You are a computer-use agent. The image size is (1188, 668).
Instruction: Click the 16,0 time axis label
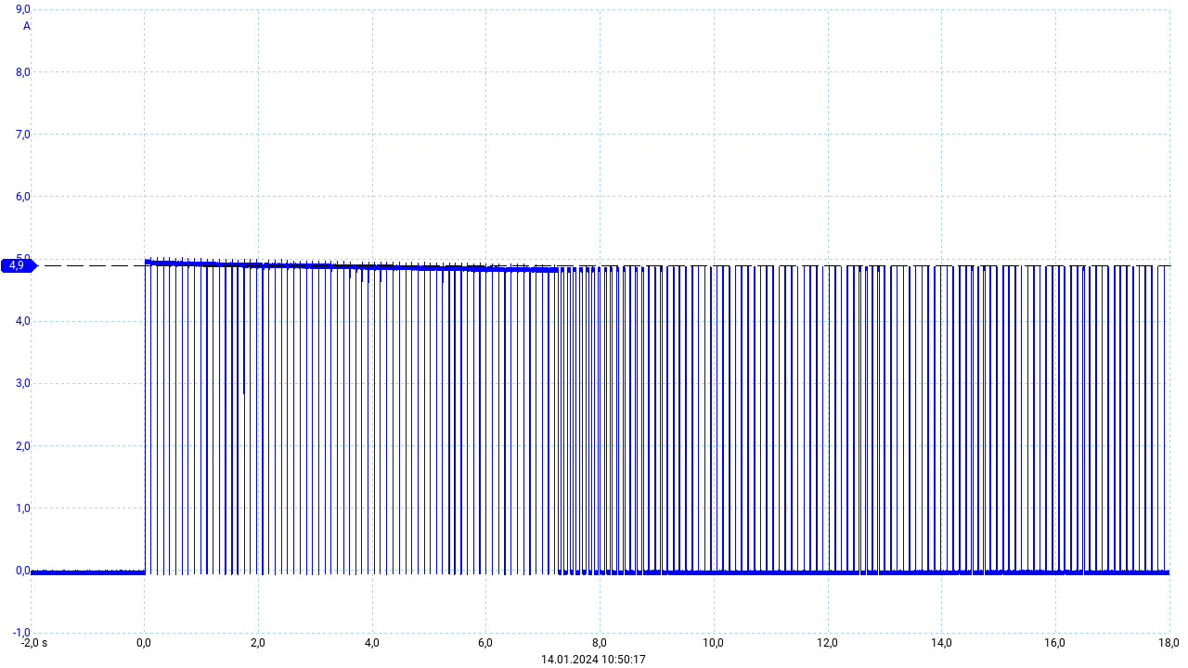click(1055, 643)
